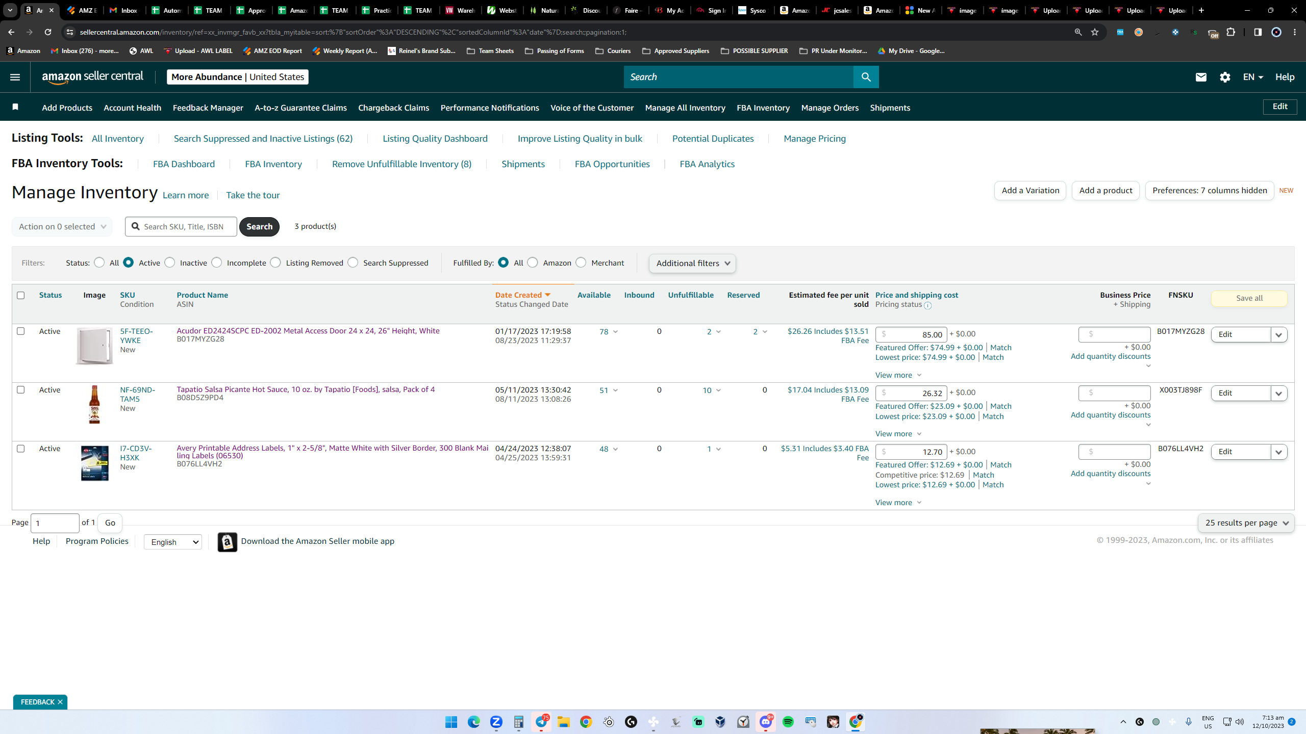Open the English language select in footer
The image size is (1306, 734).
173,542
